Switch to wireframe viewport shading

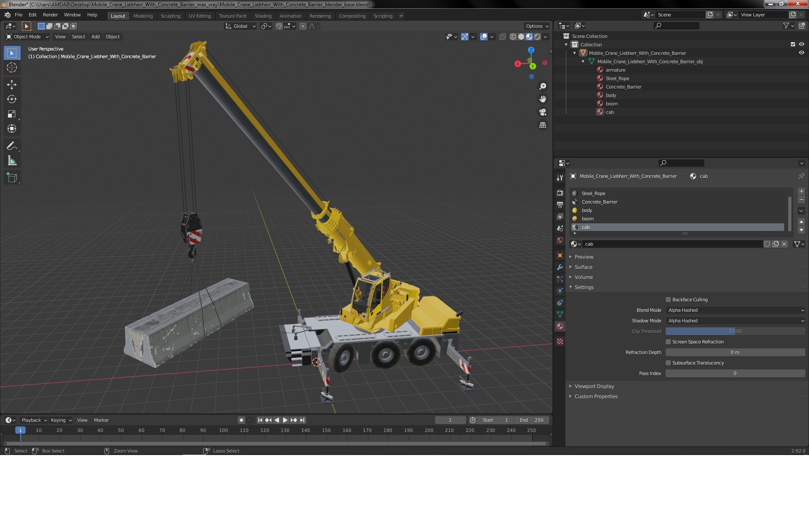pos(513,37)
